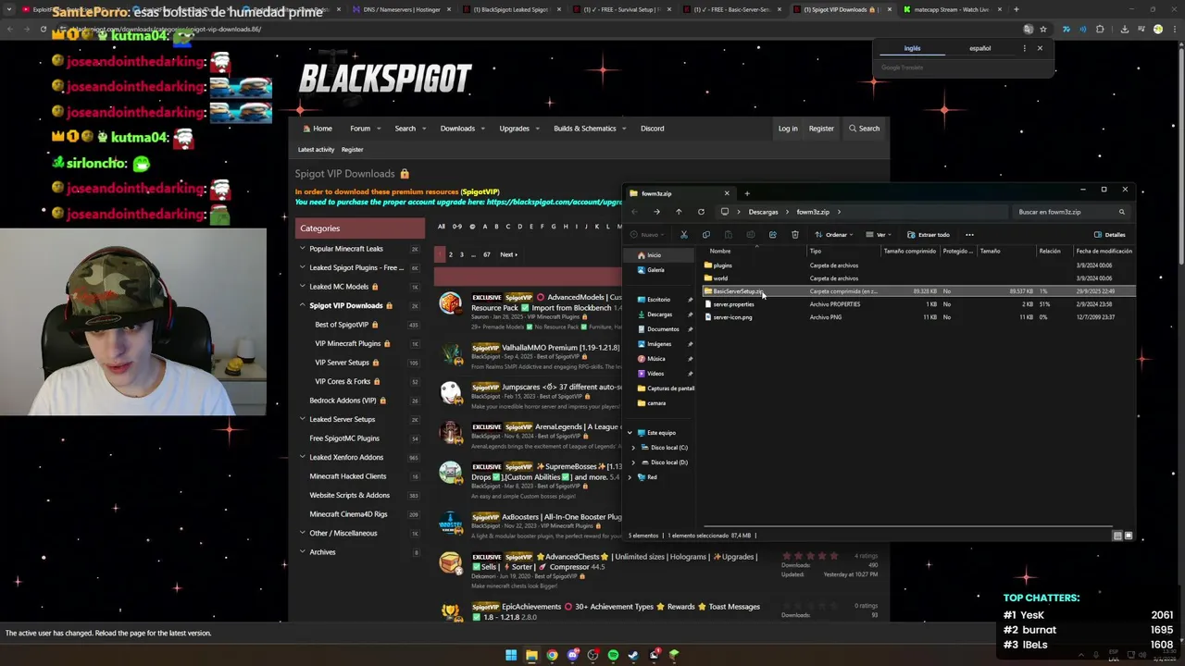Open the Downloads menu on BlackSpigot
The image size is (1185, 666).
[x=461, y=129]
